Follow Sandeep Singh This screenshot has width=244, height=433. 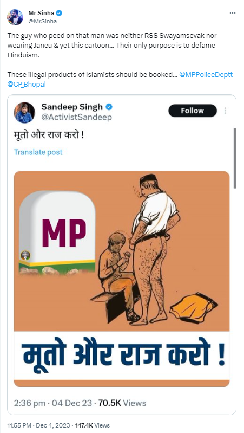point(193,111)
